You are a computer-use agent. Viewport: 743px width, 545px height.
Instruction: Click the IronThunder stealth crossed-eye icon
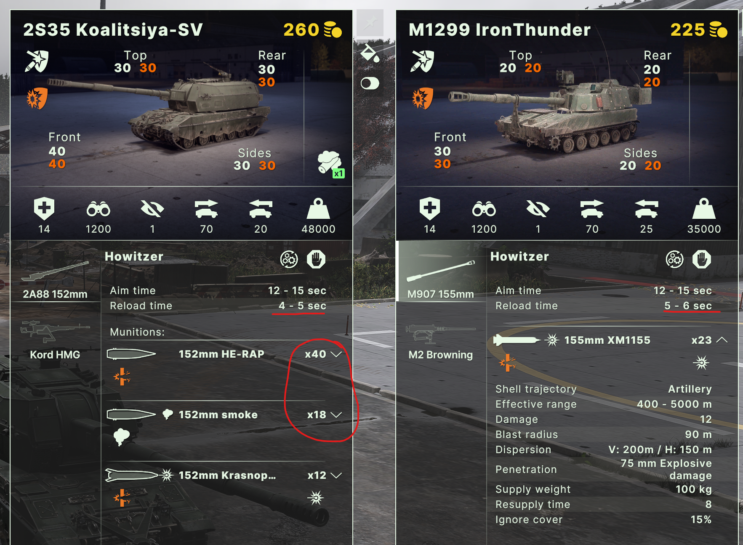pos(538,209)
